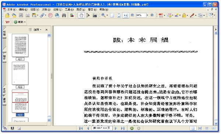Image resolution: width=221 pixels, height=134 pixels.
Task: Click the binoculars Search icon
Action: pos(64,15)
